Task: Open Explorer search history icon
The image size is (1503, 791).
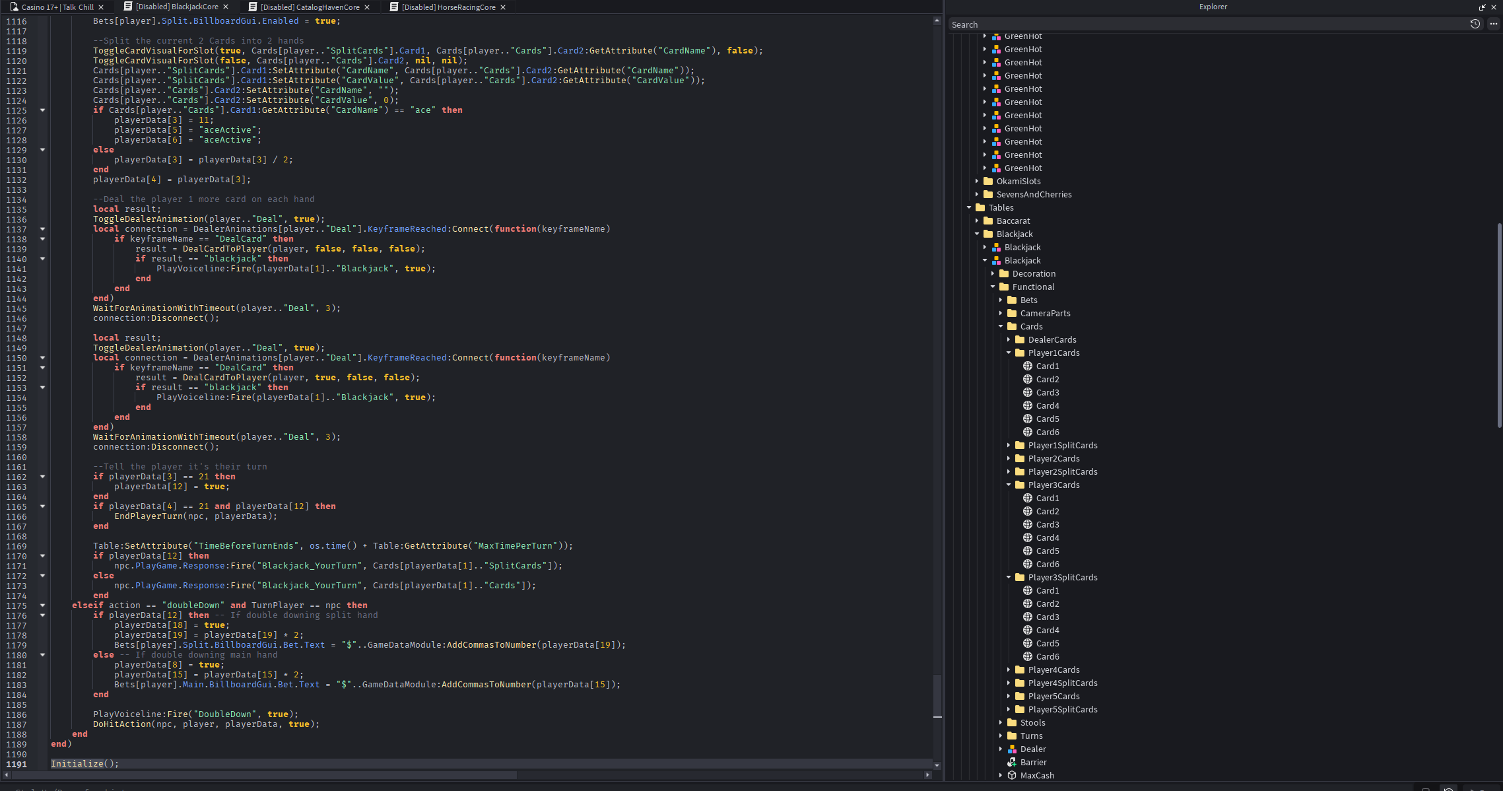Action: click(x=1475, y=24)
